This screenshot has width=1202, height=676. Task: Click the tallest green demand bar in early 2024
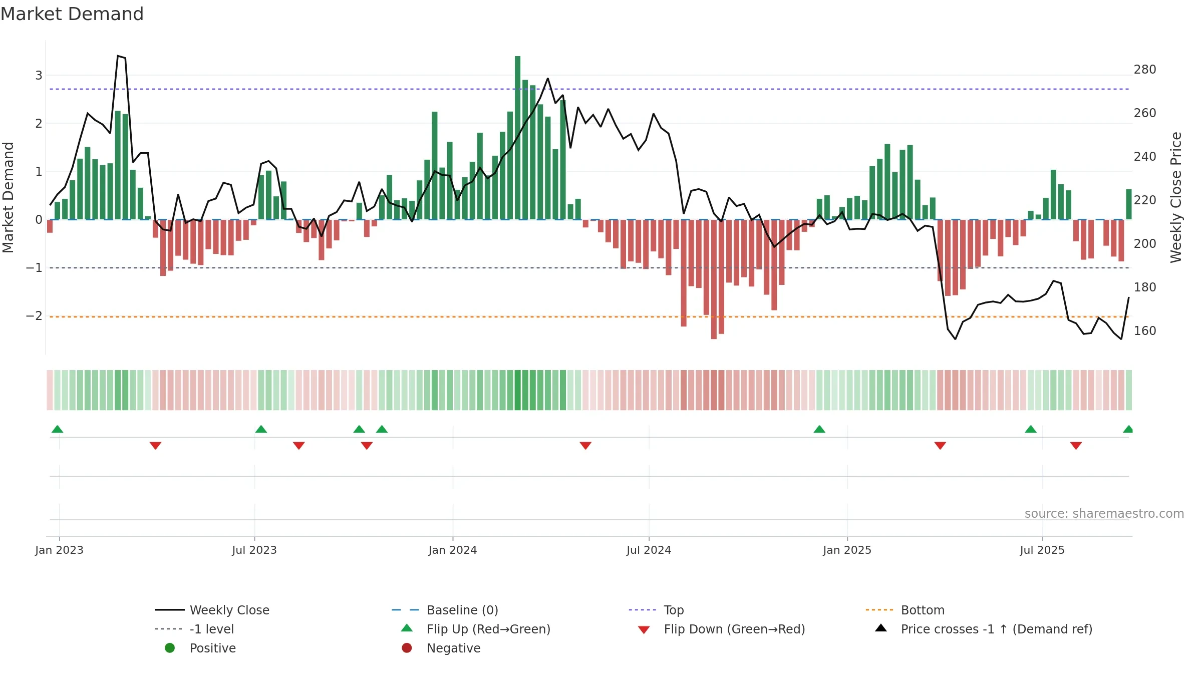517,138
